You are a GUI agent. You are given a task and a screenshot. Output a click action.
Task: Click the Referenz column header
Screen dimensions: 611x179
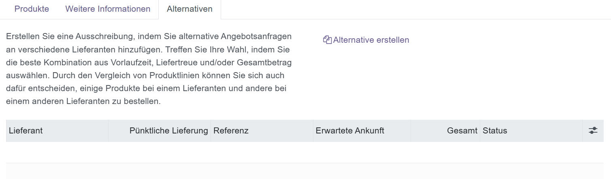231,131
